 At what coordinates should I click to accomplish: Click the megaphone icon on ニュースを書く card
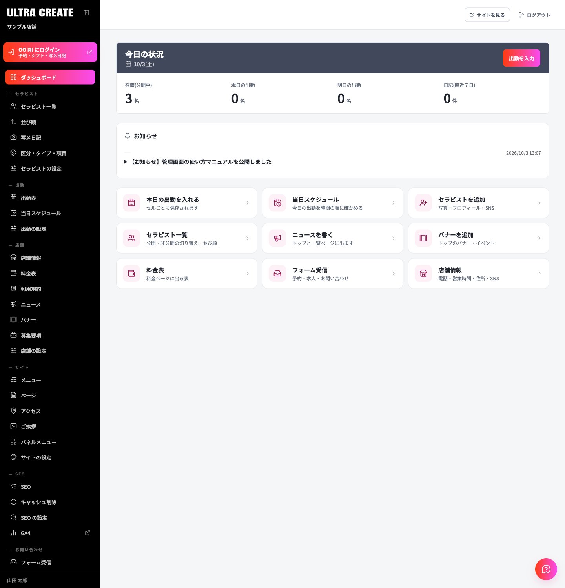click(277, 238)
